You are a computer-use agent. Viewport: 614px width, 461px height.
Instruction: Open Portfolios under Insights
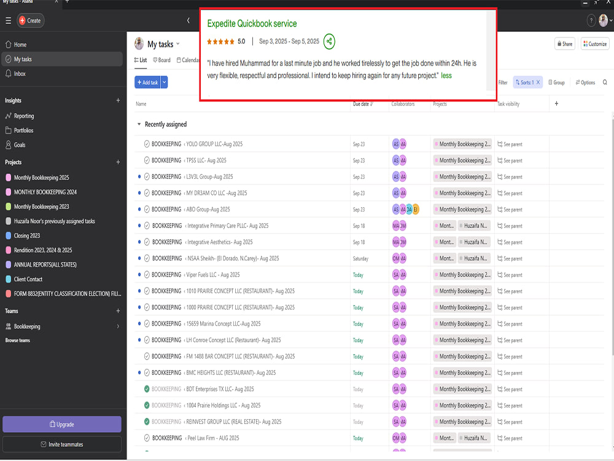[23, 130]
